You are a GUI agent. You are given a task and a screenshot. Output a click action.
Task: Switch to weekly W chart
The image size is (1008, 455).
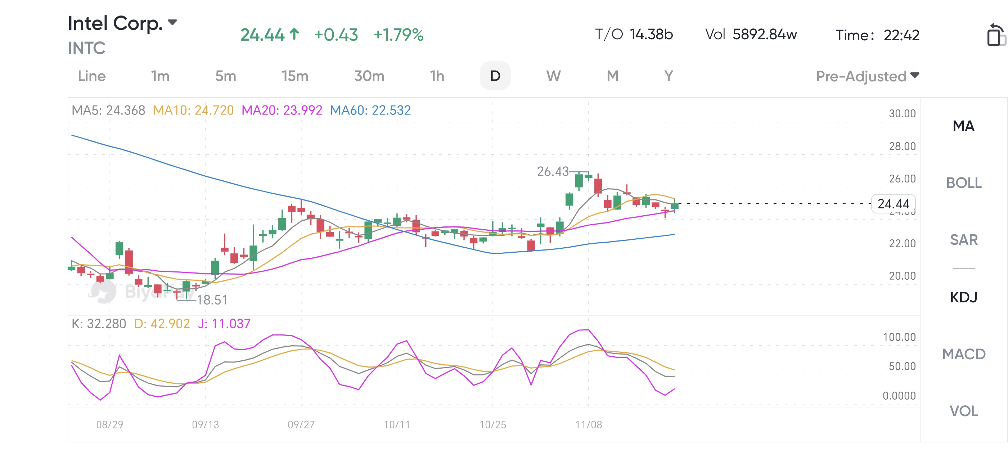(553, 76)
